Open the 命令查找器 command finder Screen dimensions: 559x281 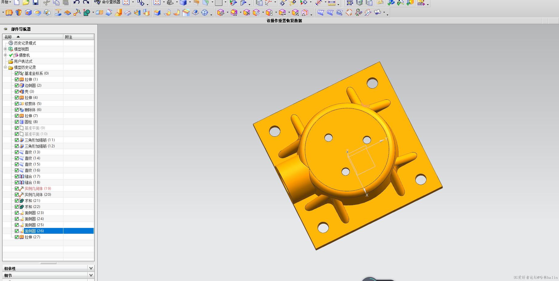tap(107, 2)
